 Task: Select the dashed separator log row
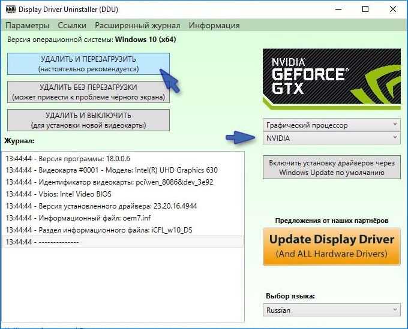coord(123,242)
